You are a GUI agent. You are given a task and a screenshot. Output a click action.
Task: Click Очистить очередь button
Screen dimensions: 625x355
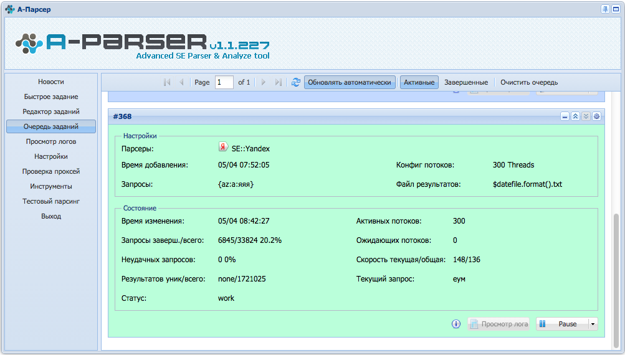(529, 82)
